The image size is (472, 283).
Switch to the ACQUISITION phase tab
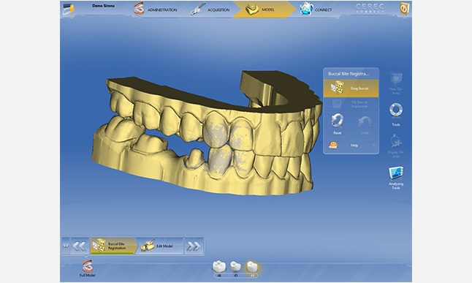[x=210, y=10]
